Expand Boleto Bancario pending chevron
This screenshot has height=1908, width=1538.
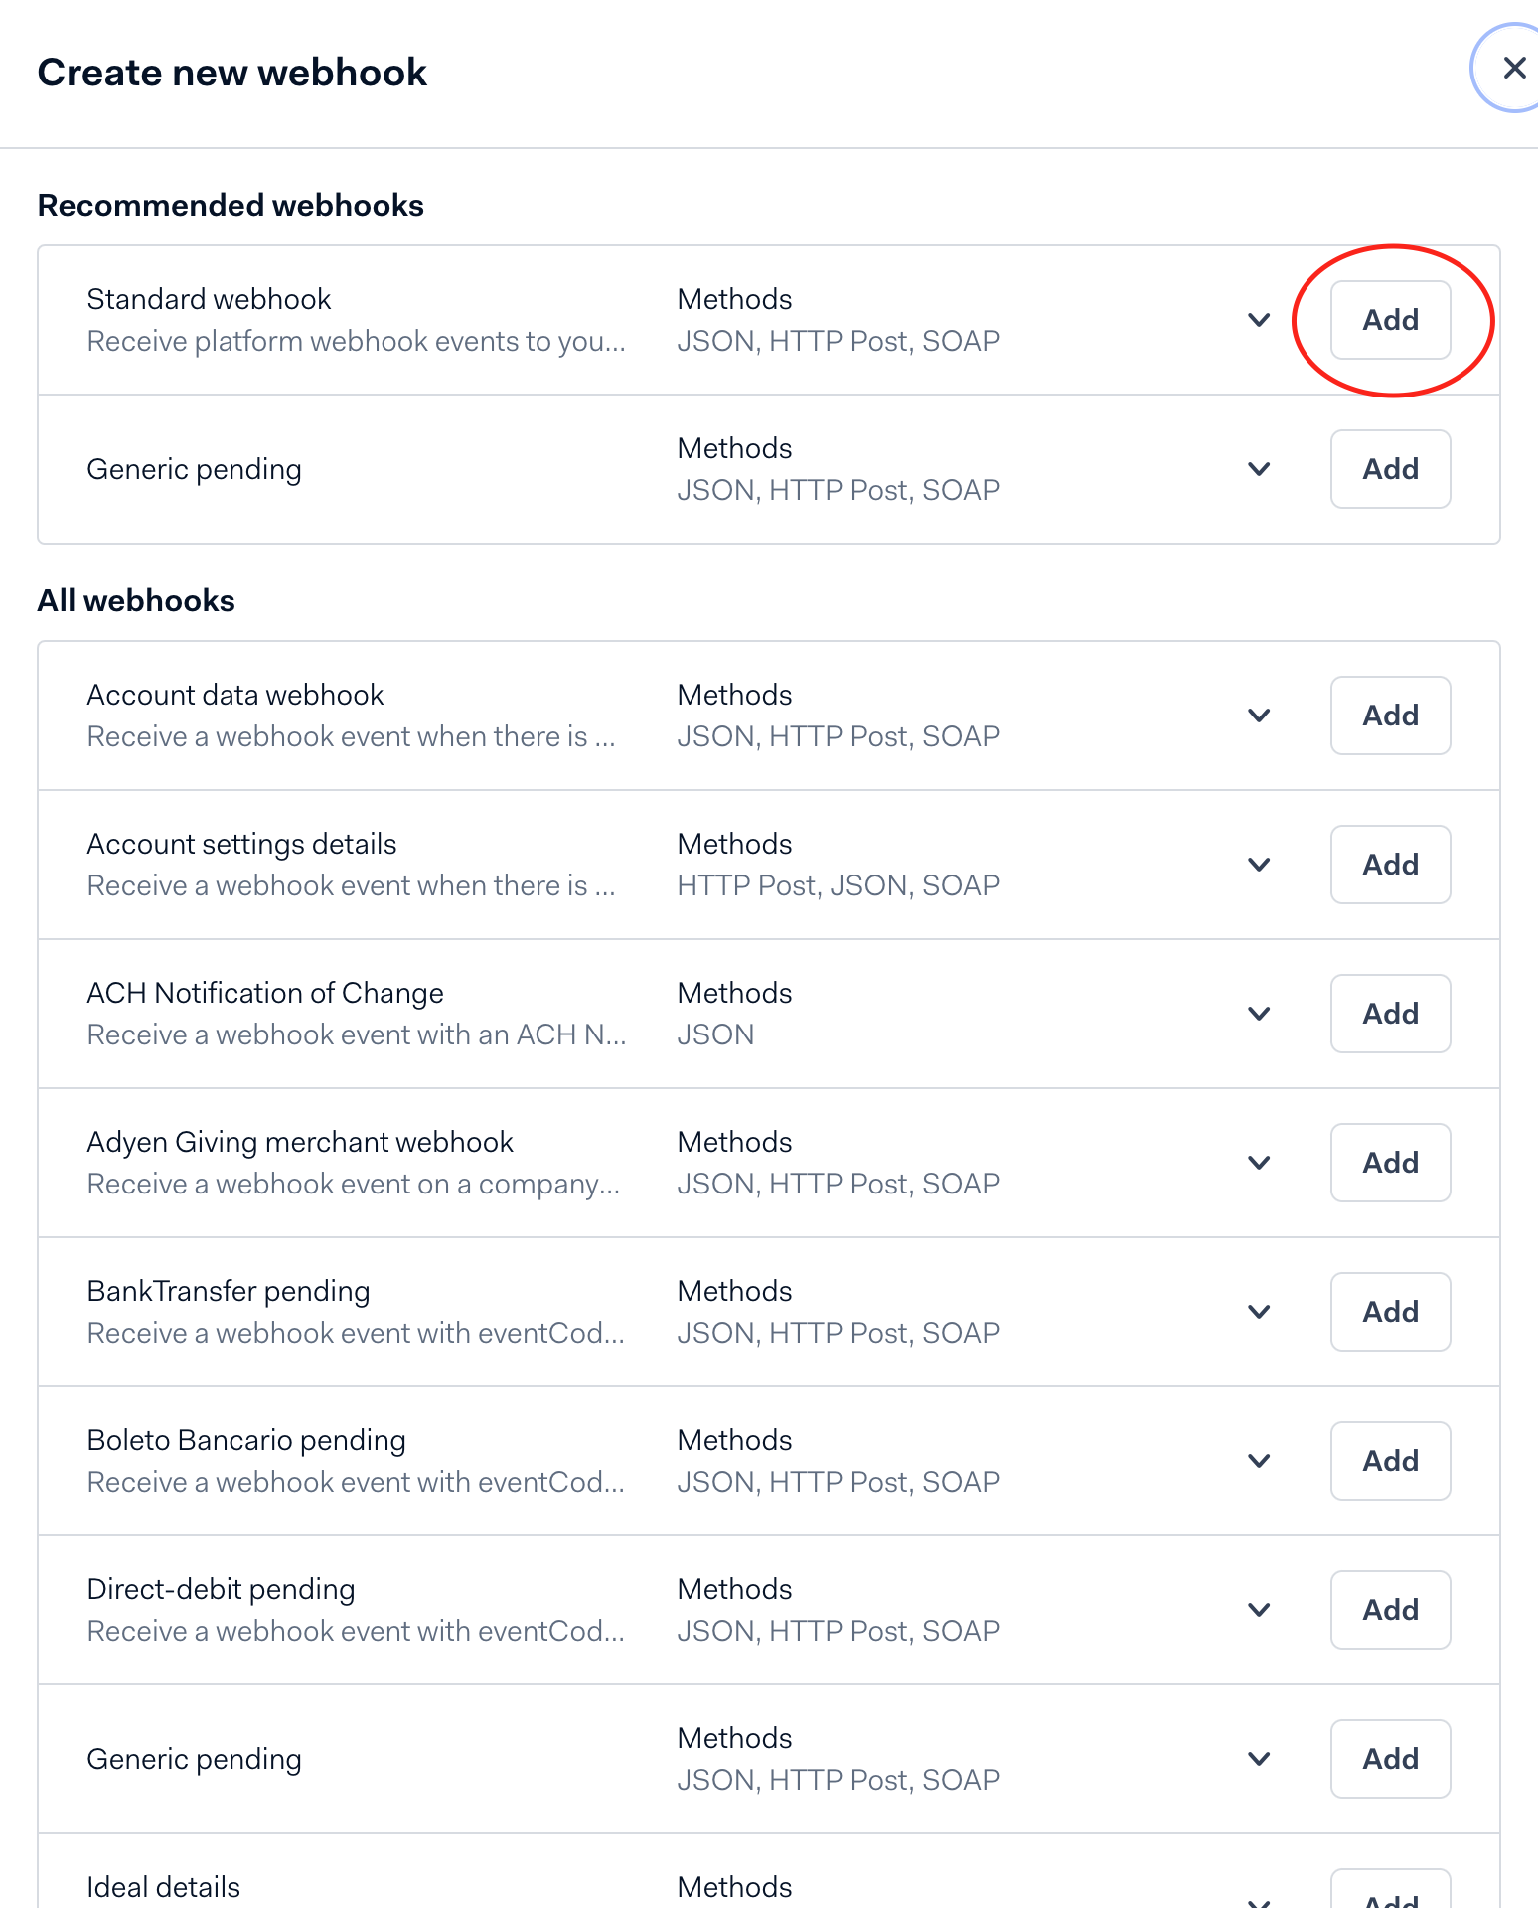tap(1259, 1461)
